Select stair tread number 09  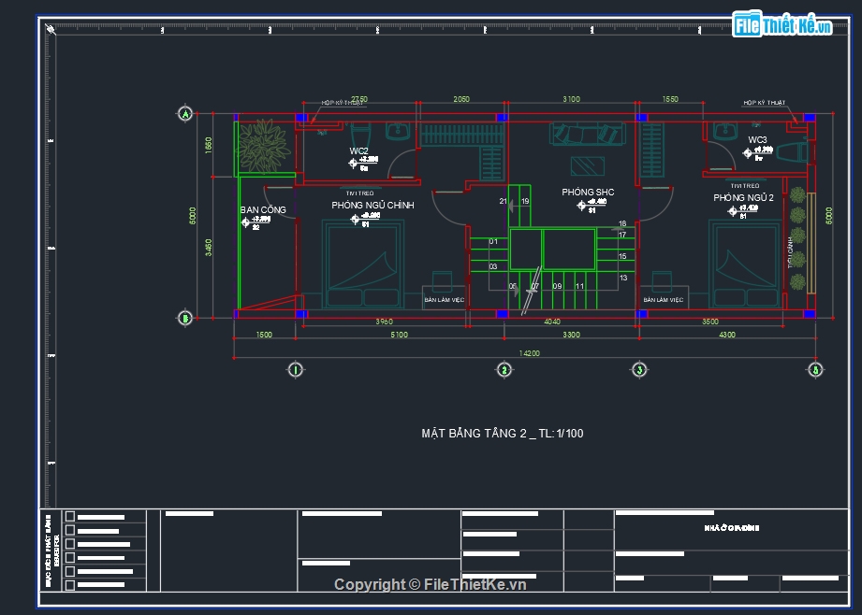coord(557,286)
